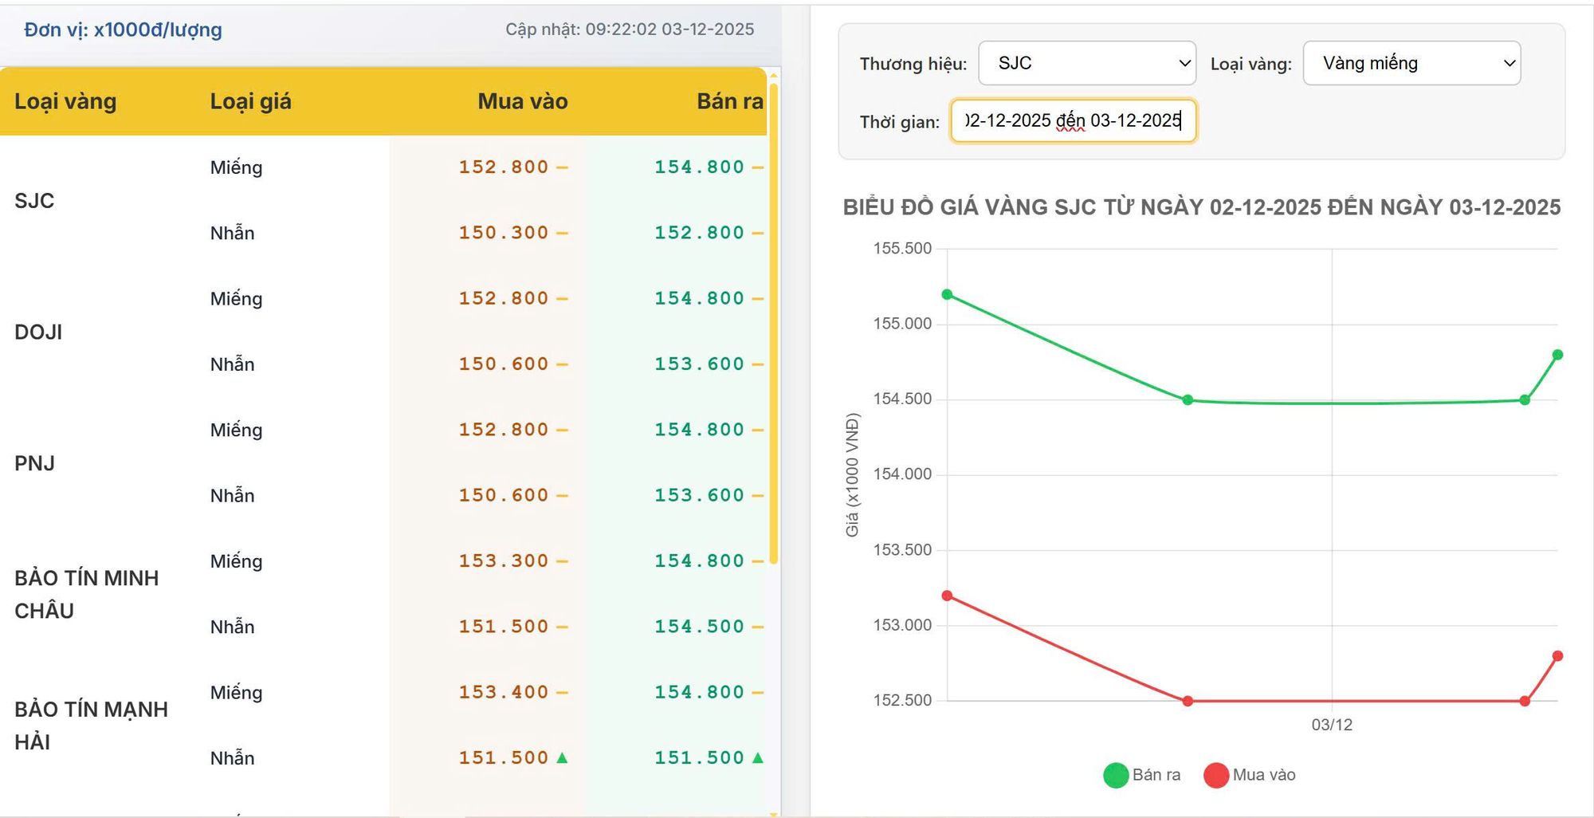Screen dimensions: 1594x818
Task: Toggle the Bán ra series via legend label
Action: pos(1156,775)
